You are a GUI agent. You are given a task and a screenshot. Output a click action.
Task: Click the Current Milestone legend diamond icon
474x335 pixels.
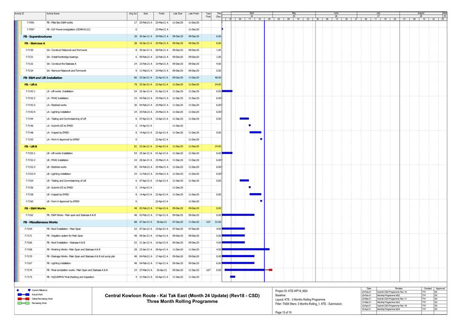coord(18,290)
